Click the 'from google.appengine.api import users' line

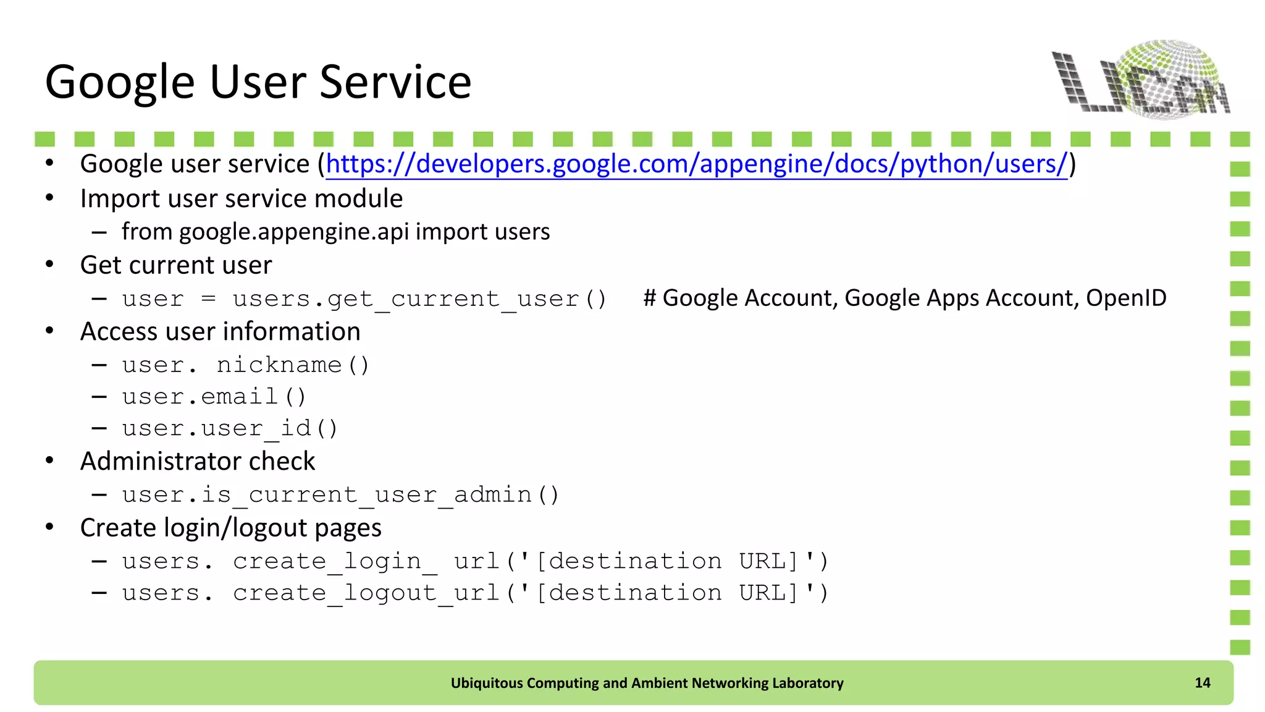pos(335,232)
